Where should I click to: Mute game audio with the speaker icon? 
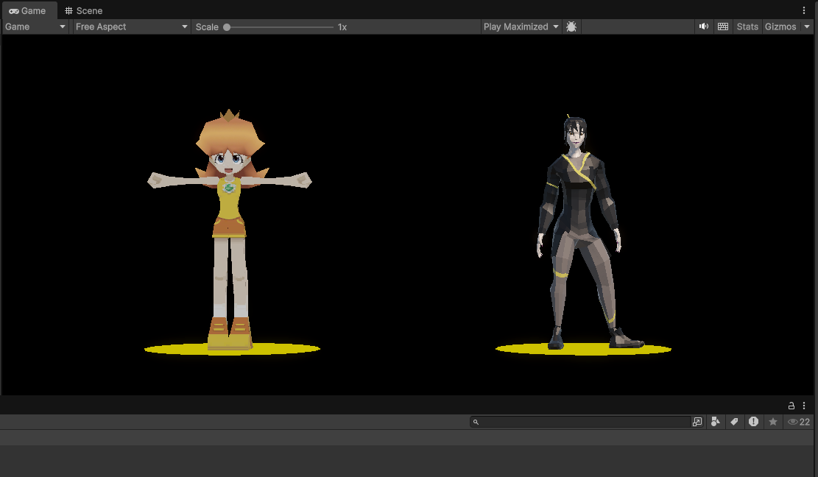point(704,26)
